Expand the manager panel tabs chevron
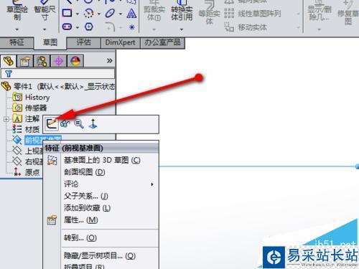The image size is (359, 269). click(x=109, y=61)
